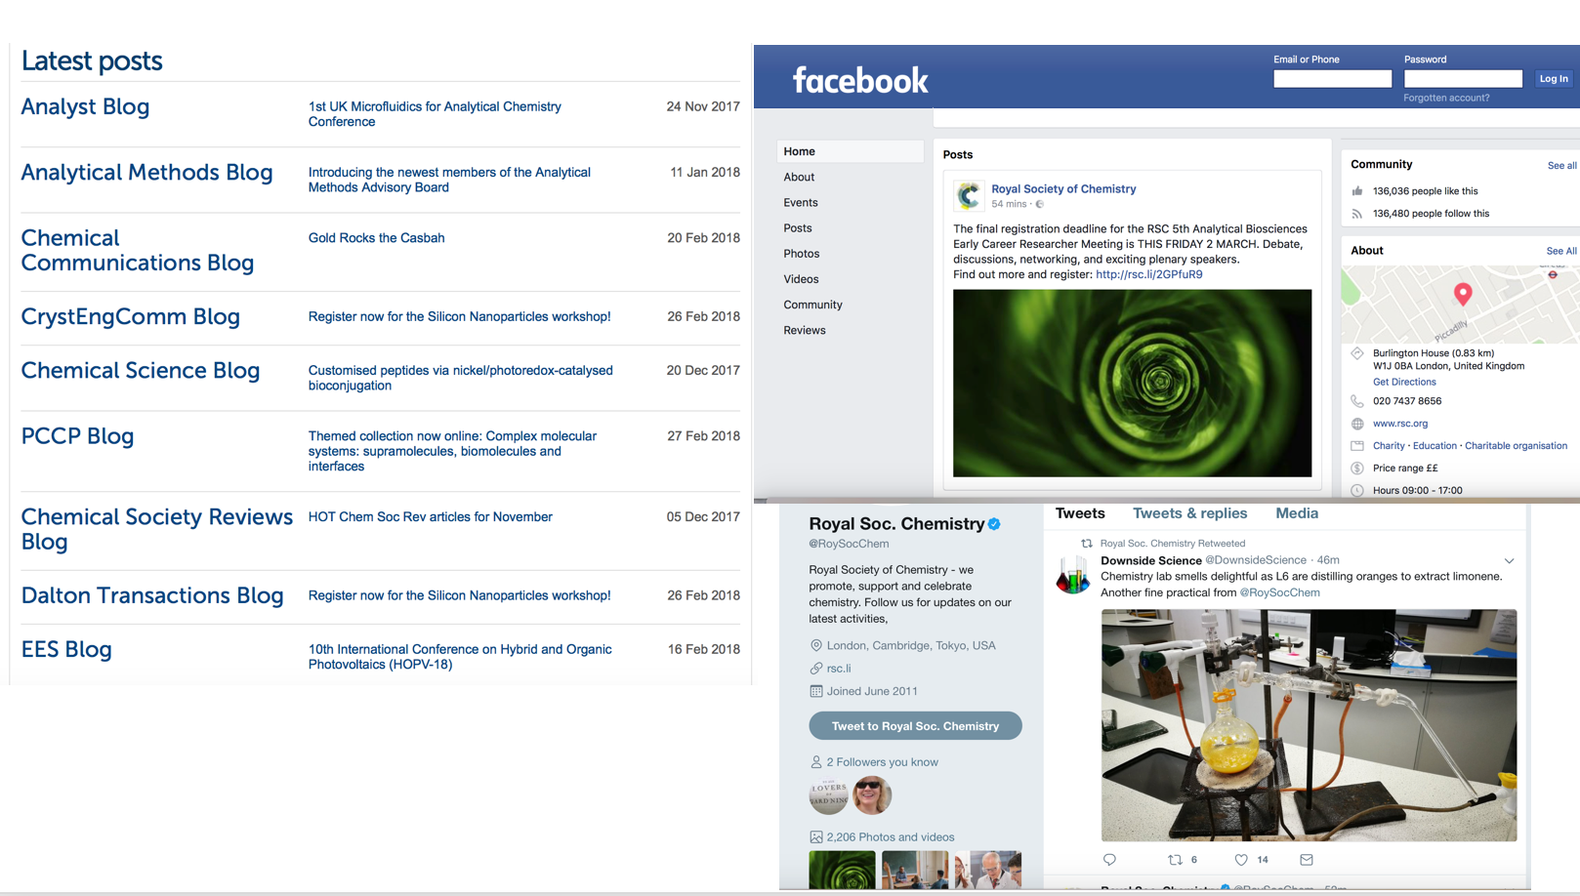Viewport: 1580px width, 896px height.
Task: Like the limonene distillation tweet via heart icon
Action: (x=1239, y=860)
